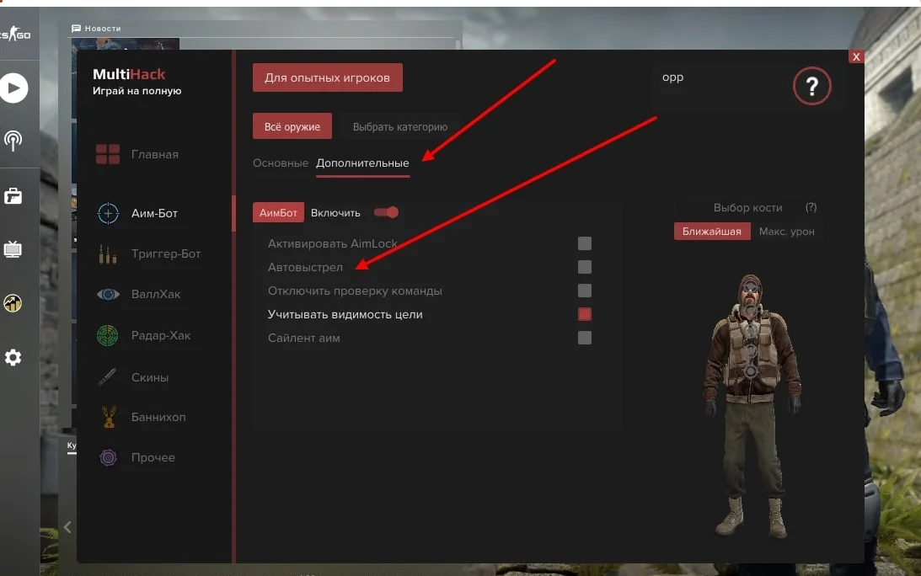Screen dimensions: 921x576
Task: Open the Выбрать категорию selector
Action: [x=399, y=127]
